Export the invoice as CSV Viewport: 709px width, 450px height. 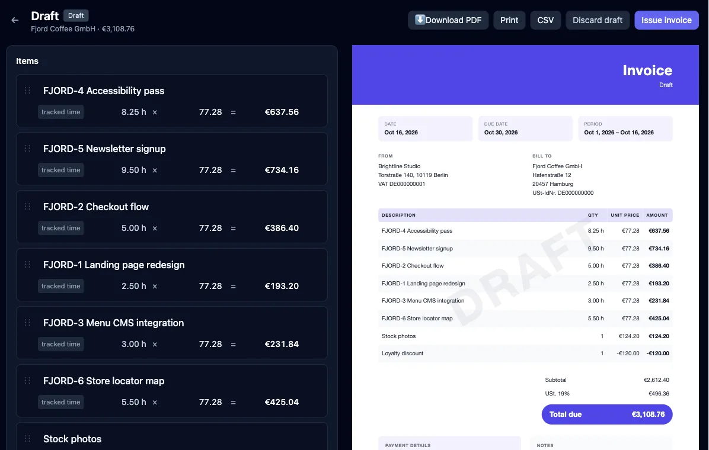[545, 20]
